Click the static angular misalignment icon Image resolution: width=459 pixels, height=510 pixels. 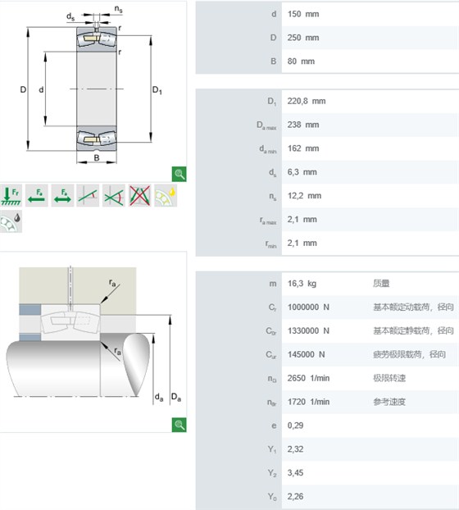[88, 195]
